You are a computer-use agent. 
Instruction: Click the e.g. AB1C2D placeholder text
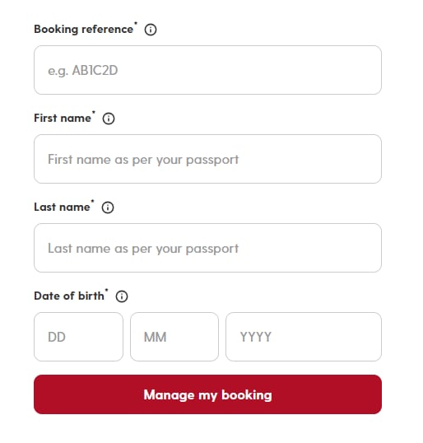click(x=83, y=71)
